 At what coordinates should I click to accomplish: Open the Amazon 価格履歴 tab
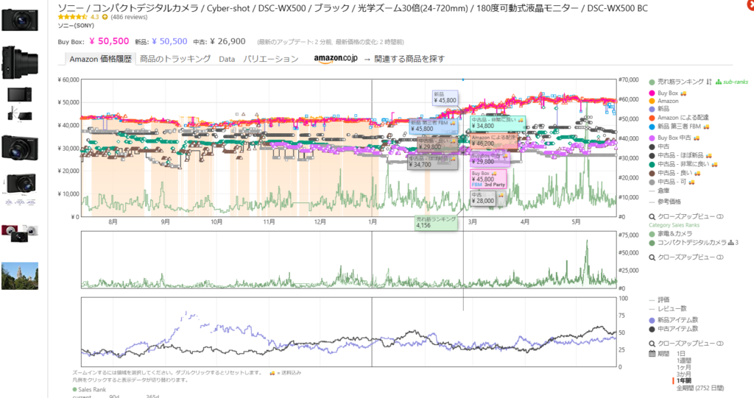coord(100,59)
